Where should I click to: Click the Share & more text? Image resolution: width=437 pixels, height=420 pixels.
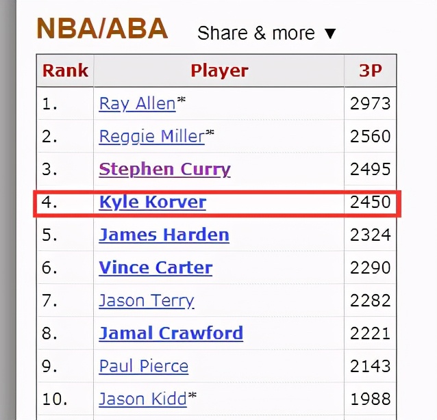point(256,33)
